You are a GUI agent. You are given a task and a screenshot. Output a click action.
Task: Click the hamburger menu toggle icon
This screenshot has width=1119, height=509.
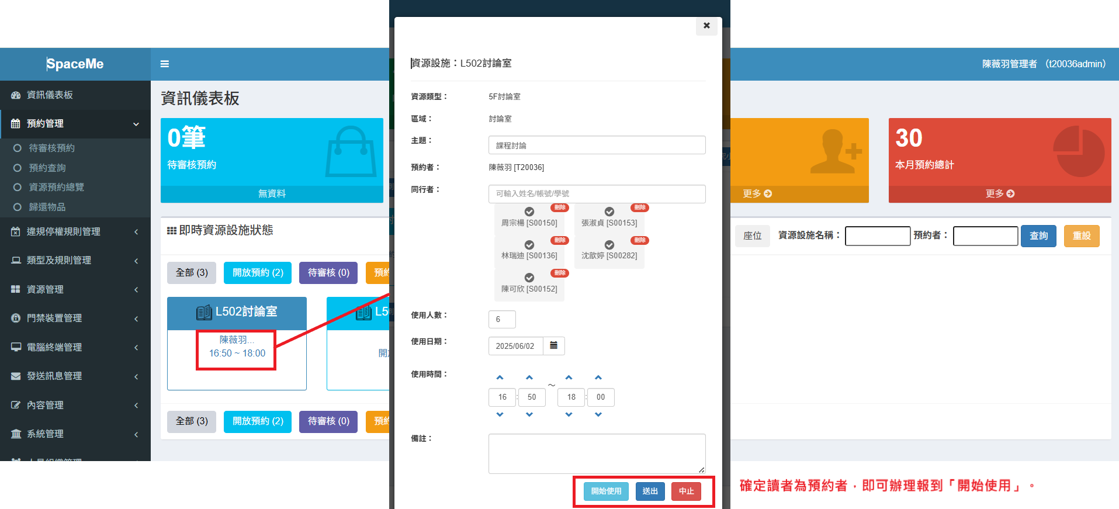(165, 64)
